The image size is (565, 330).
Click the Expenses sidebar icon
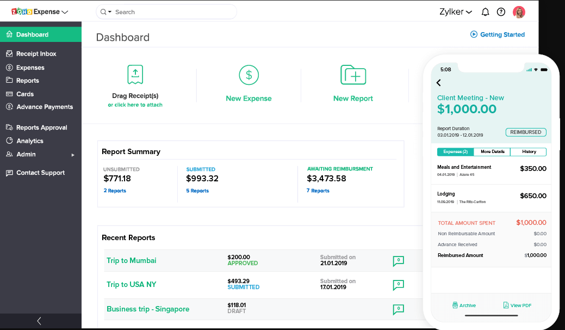[9, 68]
